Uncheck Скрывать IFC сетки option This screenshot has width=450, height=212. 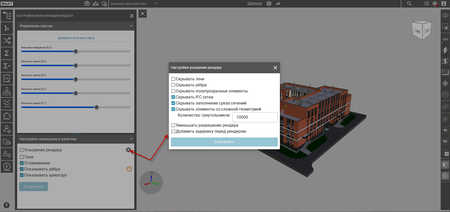173,97
